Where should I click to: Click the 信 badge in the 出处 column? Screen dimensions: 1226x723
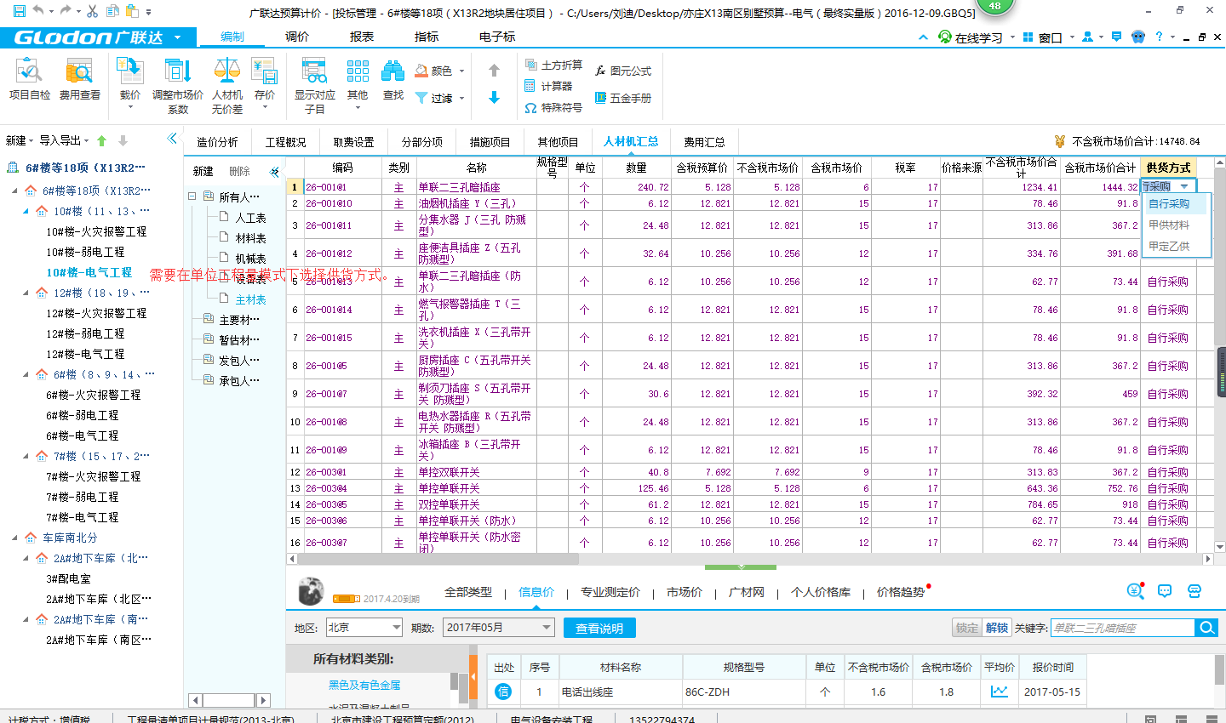[x=503, y=692]
